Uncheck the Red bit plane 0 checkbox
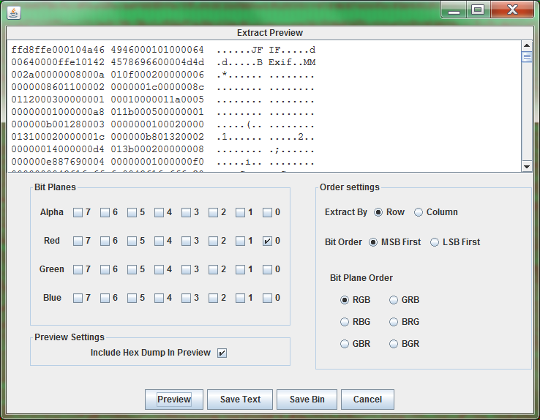 pos(267,241)
